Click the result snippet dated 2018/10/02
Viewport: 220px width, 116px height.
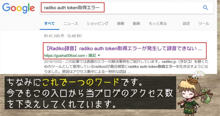[126, 67]
